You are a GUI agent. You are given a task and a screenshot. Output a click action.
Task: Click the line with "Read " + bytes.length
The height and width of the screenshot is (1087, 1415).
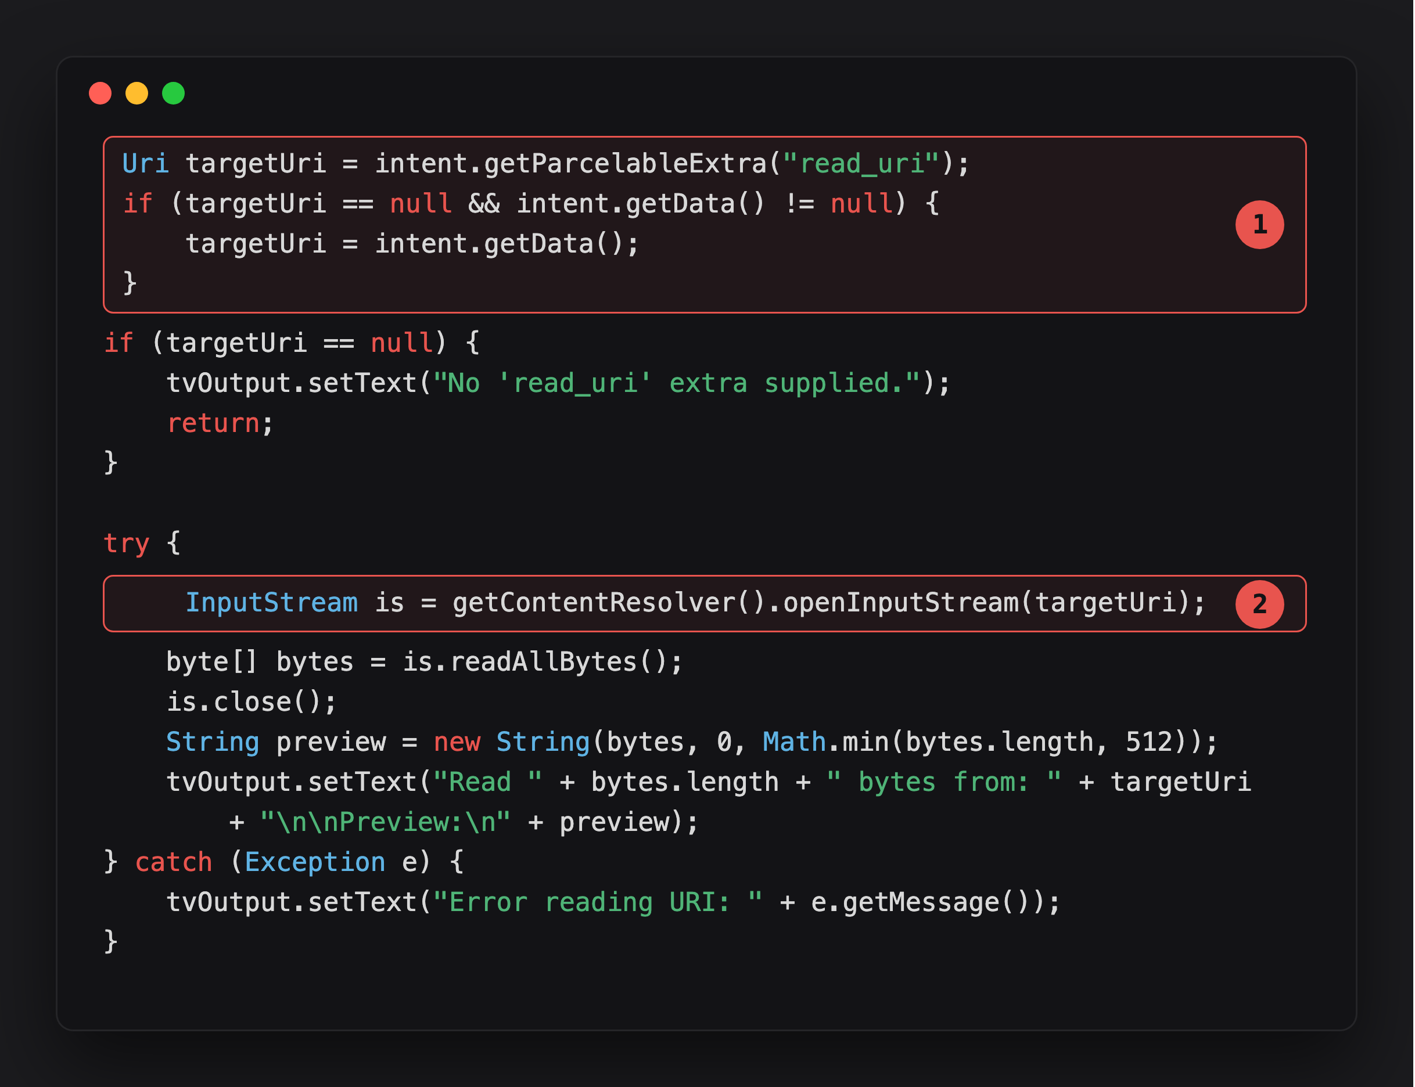click(x=709, y=782)
